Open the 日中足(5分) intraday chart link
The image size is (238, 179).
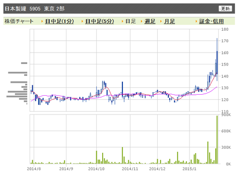pos(100,21)
